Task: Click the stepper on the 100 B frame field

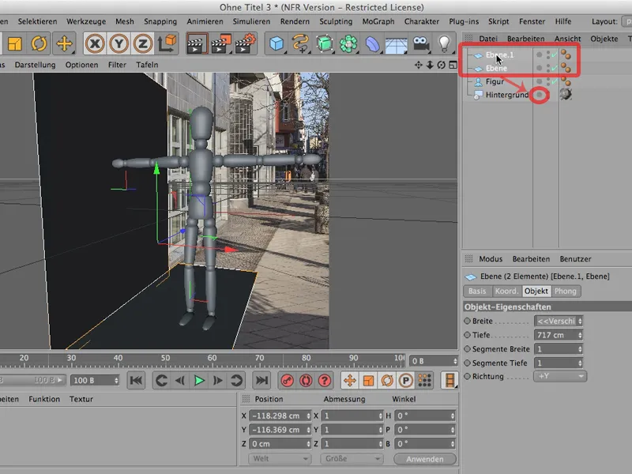Action: (x=116, y=380)
